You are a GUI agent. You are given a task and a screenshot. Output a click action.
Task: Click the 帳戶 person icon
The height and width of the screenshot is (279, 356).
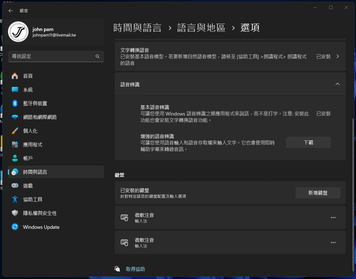15,158
